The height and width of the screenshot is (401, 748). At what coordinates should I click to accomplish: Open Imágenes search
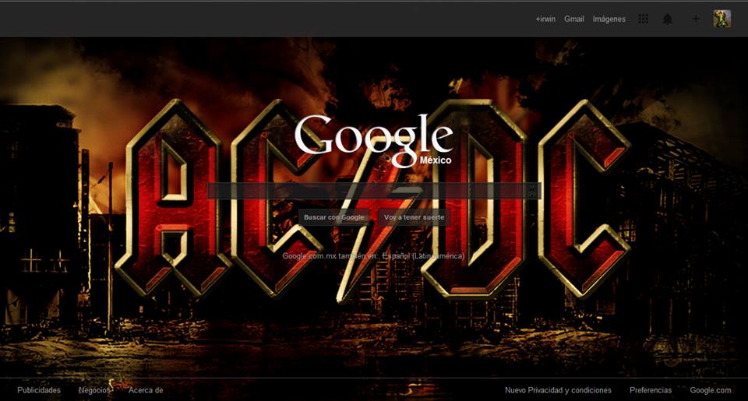609,19
